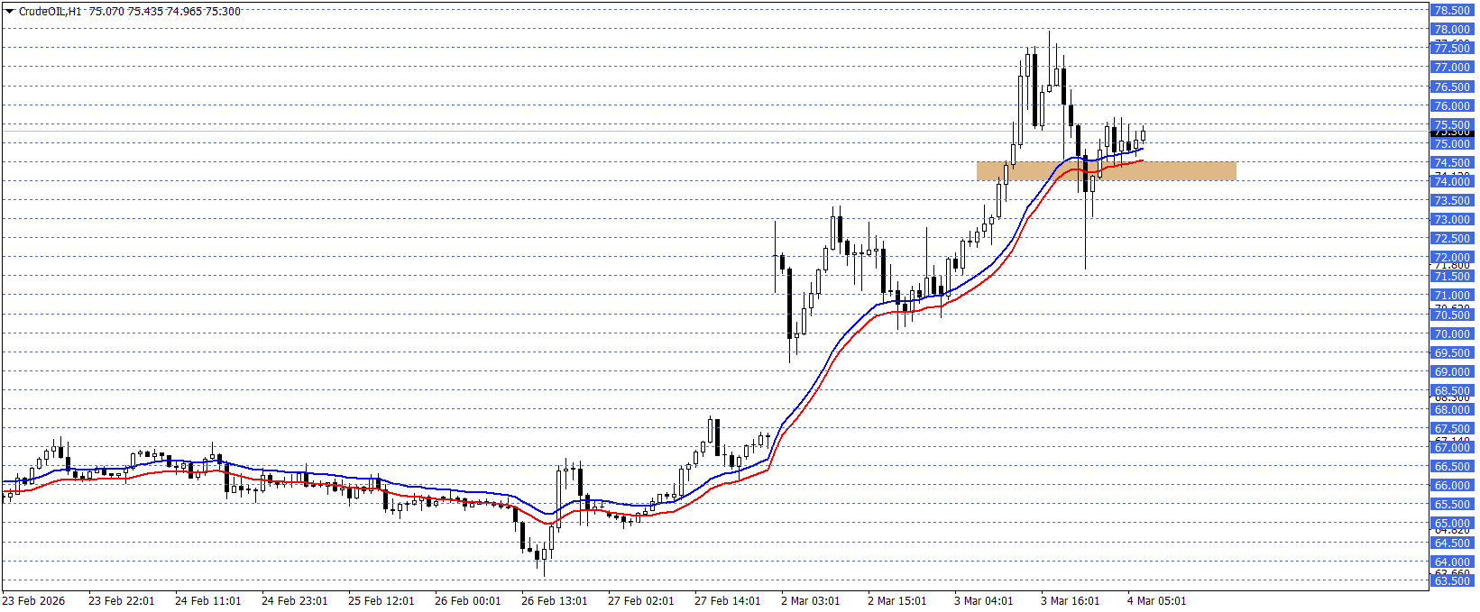
Task: Click the 78.500 price axis label
Action: 1452,11
